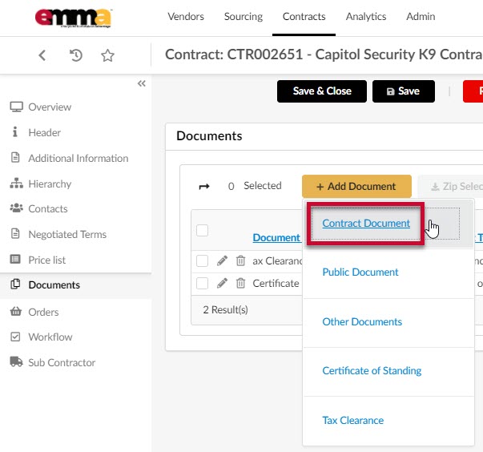The width and height of the screenshot is (483, 452).
Task: Click the Documents copy icon in sidebar
Action: pyautogui.click(x=15, y=284)
